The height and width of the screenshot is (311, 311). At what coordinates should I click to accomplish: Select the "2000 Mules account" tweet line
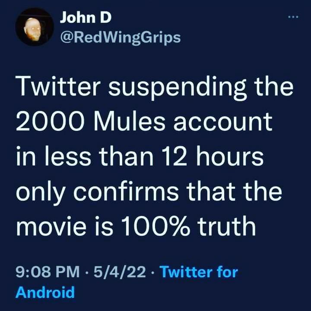[144, 121]
